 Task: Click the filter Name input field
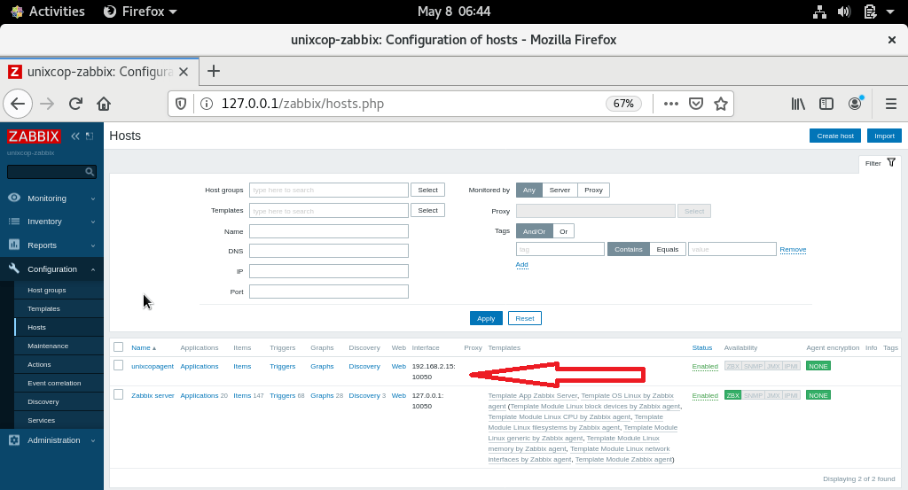point(329,231)
